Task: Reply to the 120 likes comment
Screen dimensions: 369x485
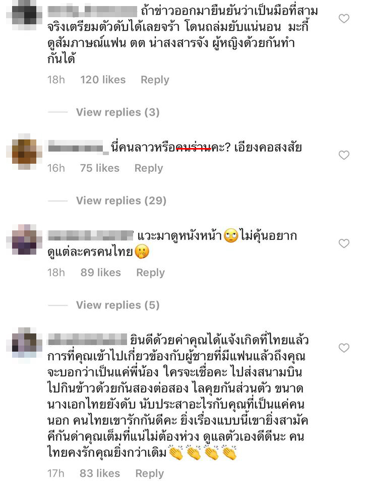Action: [x=155, y=80]
